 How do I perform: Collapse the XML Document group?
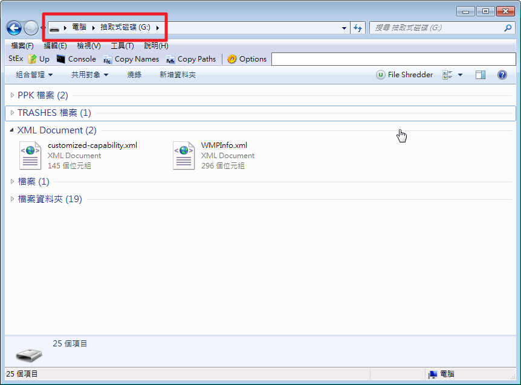12,130
